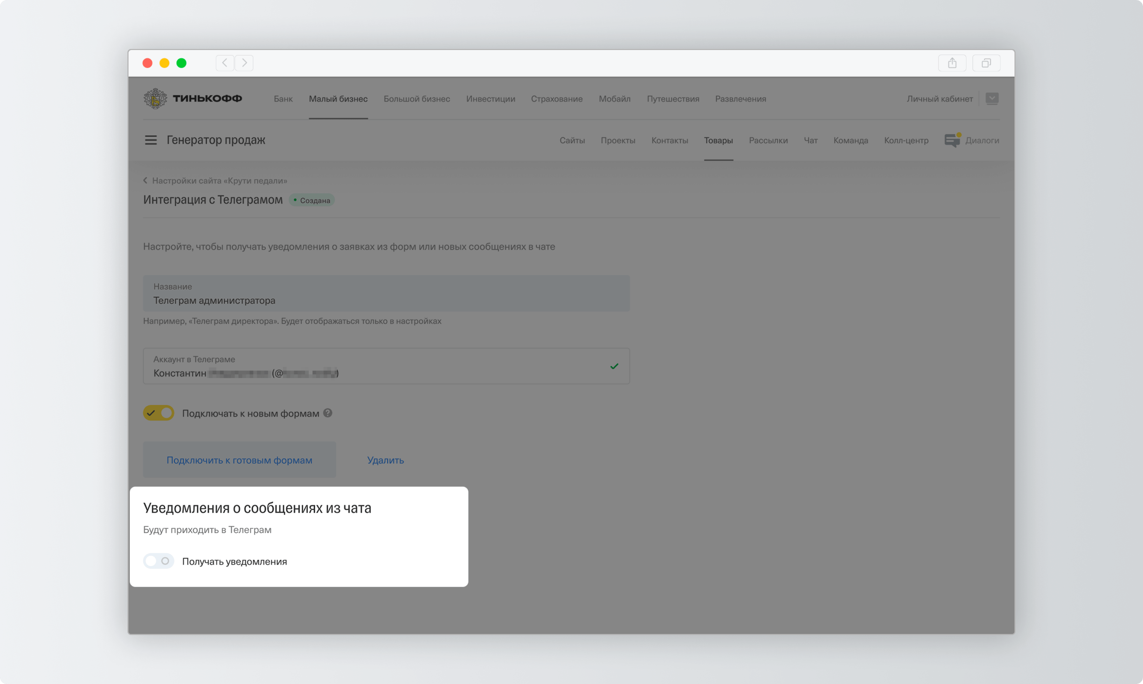
Task: Go to Мобайл
Action: tap(614, 99)
